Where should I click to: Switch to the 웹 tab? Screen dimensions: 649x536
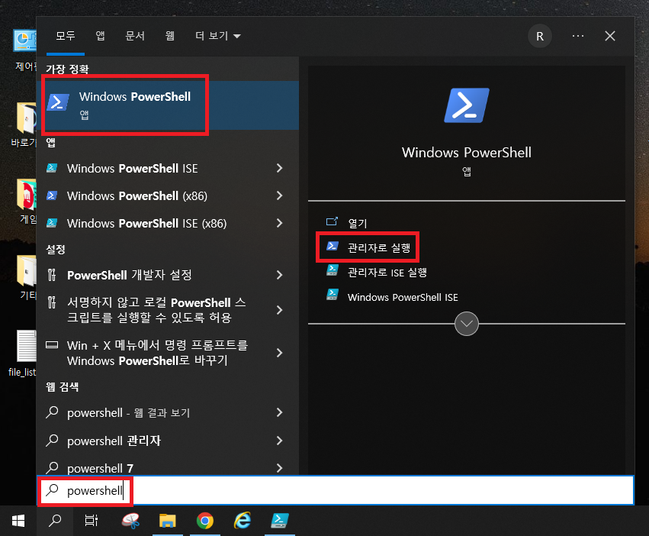click(x=170, y=36)
